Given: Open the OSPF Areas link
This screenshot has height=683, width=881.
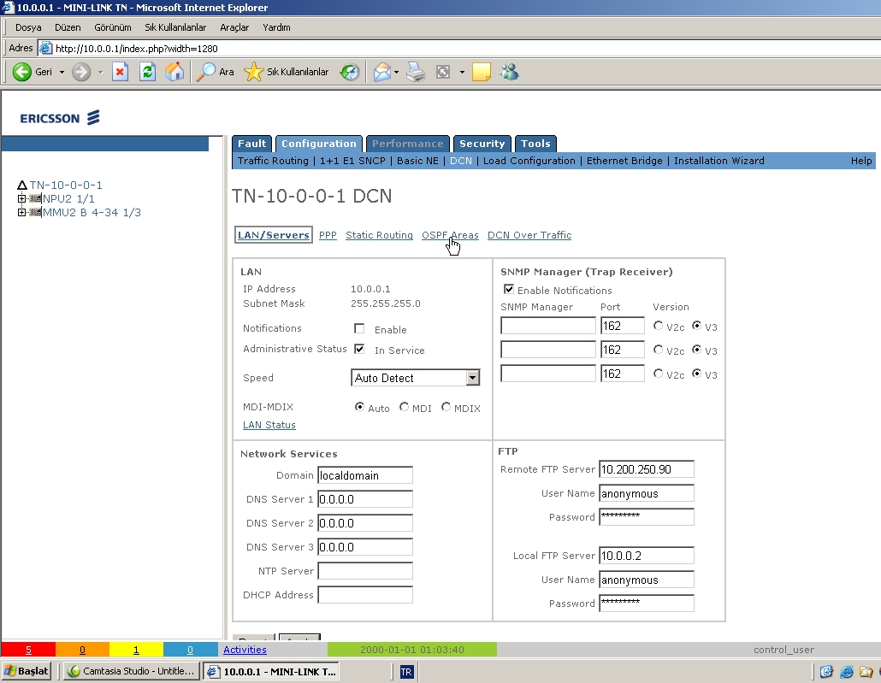Looking at the screenshot, I should pyautogui.click(x=450, y=235).
